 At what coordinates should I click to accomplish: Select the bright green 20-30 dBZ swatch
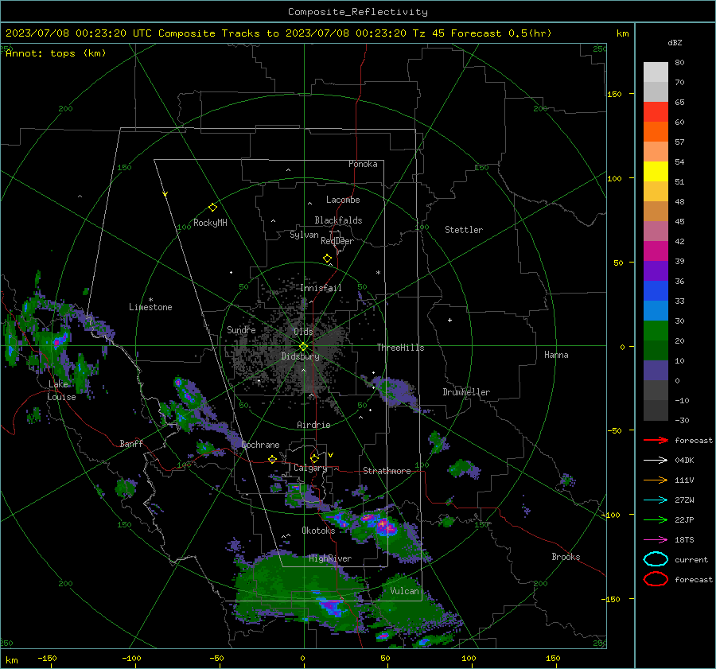coord(656,331)
